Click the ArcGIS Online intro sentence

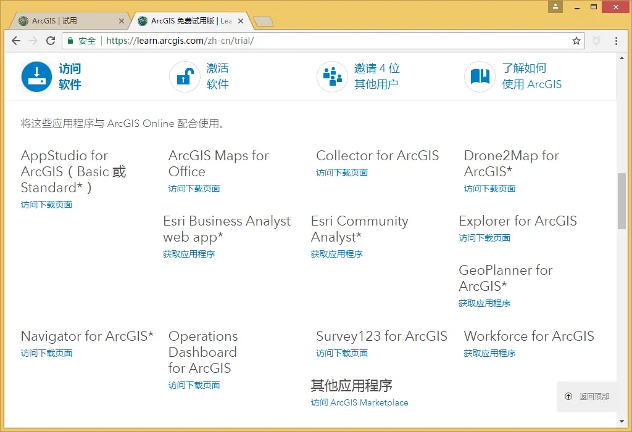tap(123, 124)
